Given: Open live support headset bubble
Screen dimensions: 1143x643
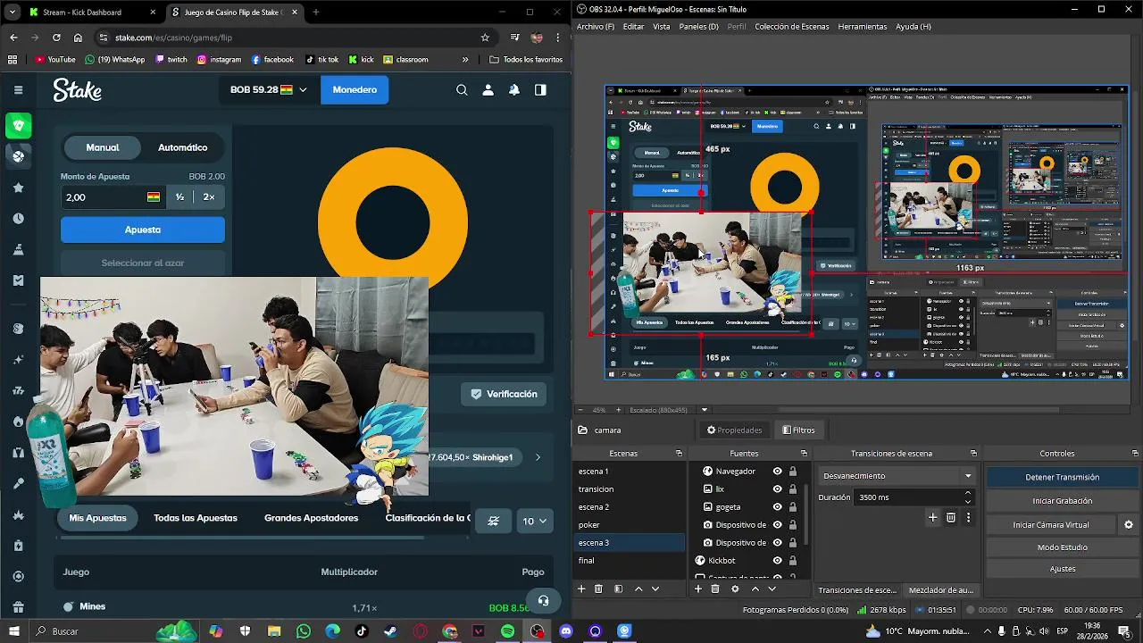Looking at the screenshot, I should pyautogui.click(x=543, y=601).
